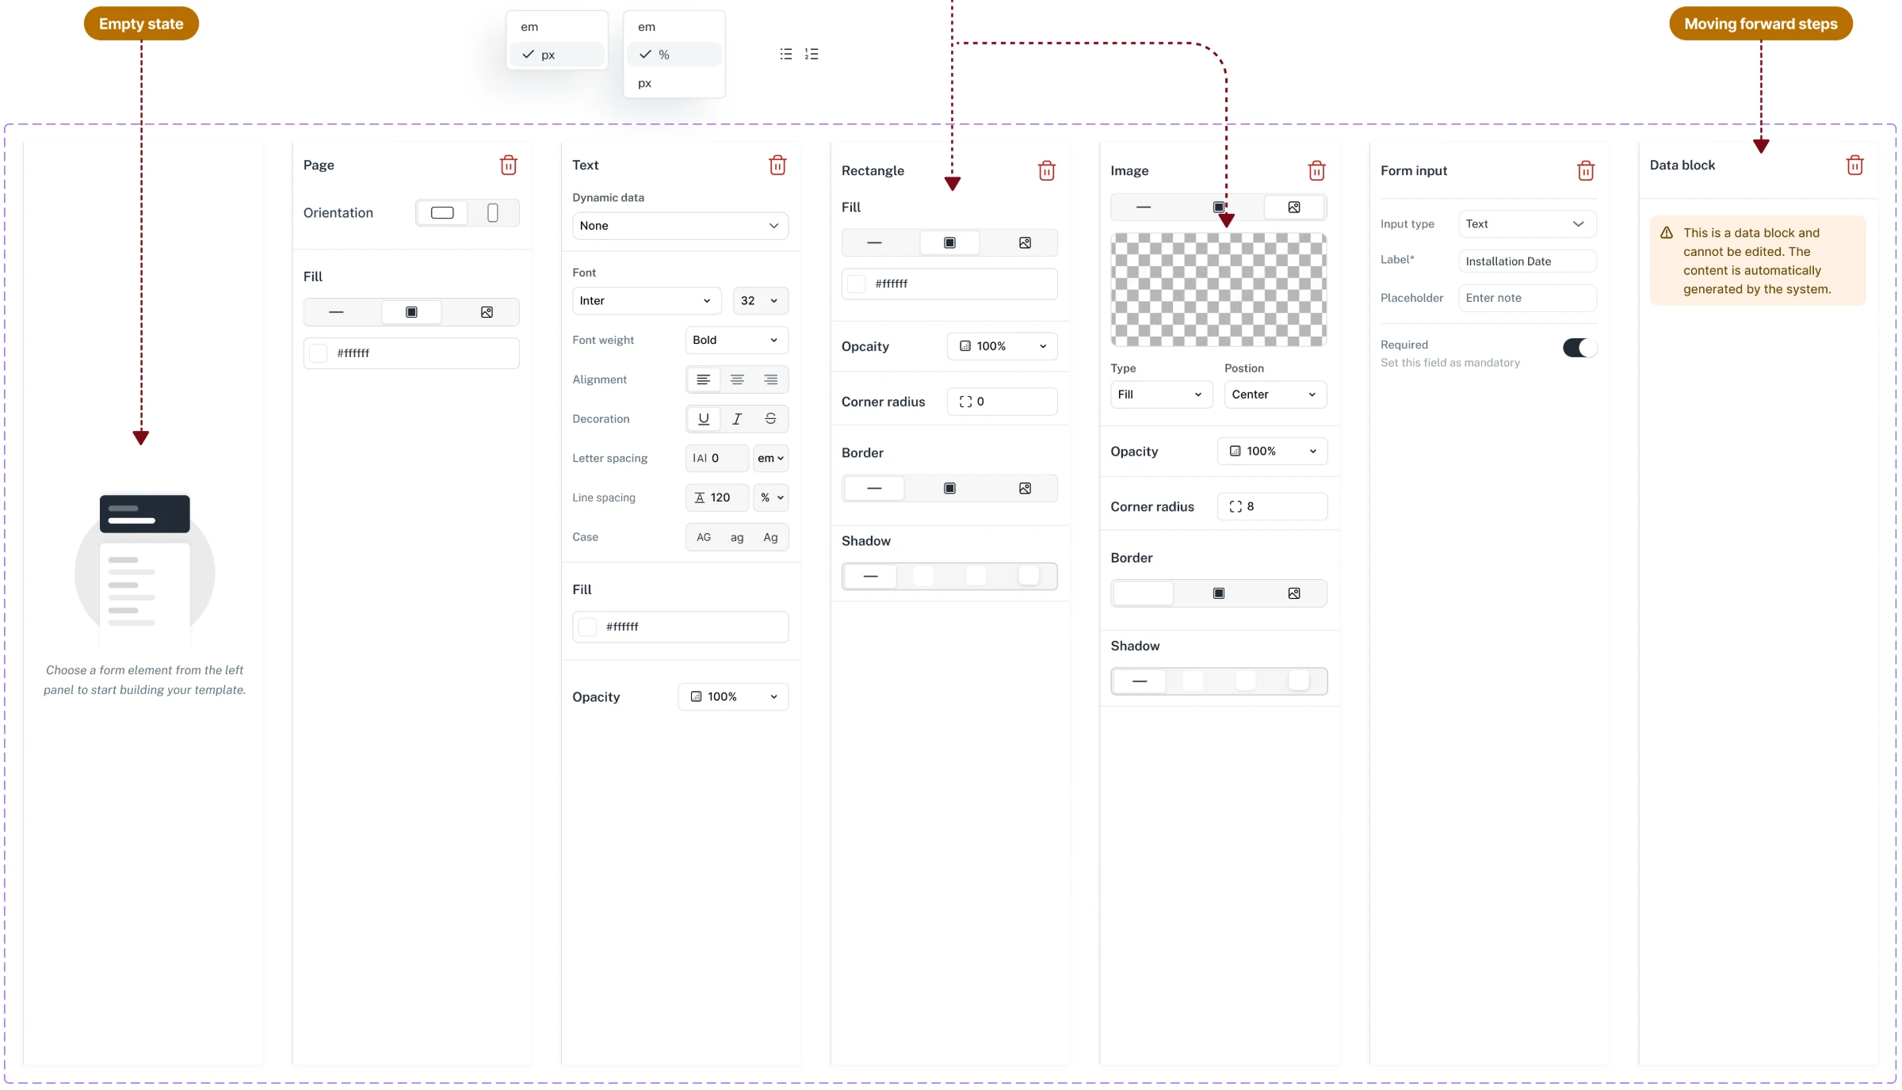Screen dimensions: 1902x1090
Task: Click Text fill color swatch #ffffff
Action: [x=587, y=627]
